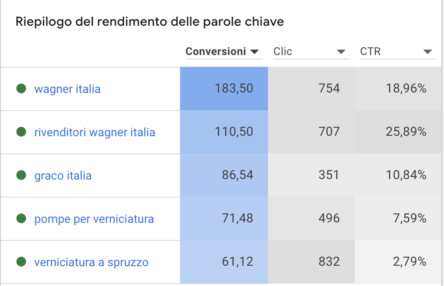Open the graco italia keyword link
This screenshot has height=286, width=444.
[63, 175]
